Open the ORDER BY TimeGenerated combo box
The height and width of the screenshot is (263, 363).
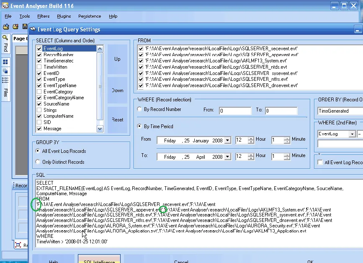point(340,111)
